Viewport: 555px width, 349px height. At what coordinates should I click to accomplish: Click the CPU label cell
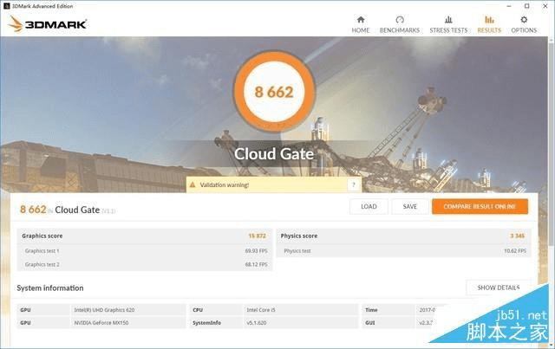coord(216,310)
